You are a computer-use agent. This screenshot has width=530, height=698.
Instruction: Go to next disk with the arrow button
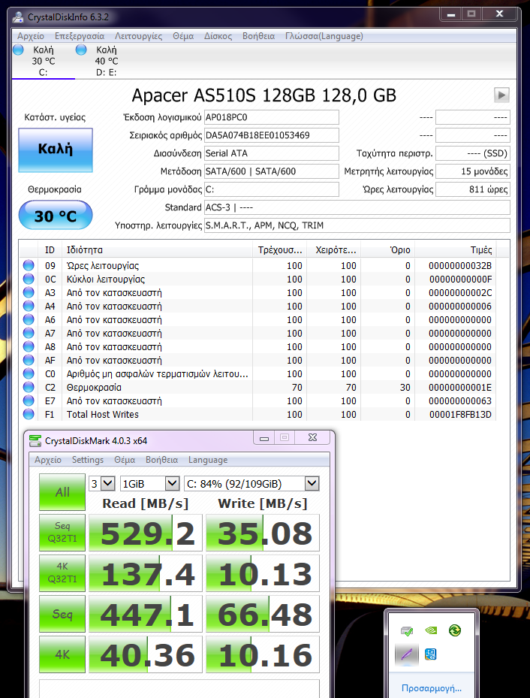point(501,95)
